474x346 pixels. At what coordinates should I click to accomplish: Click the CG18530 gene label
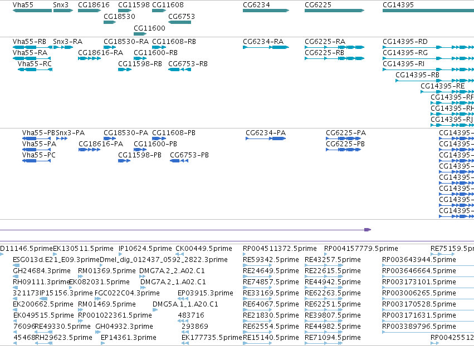(x=119, y=17)
